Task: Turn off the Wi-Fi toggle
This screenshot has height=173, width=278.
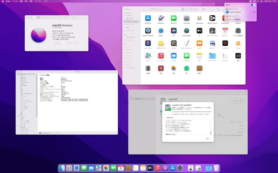Action: click(x=253, y=5)
